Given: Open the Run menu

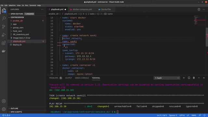Looking at the screenshot, I should coord(27,6).
